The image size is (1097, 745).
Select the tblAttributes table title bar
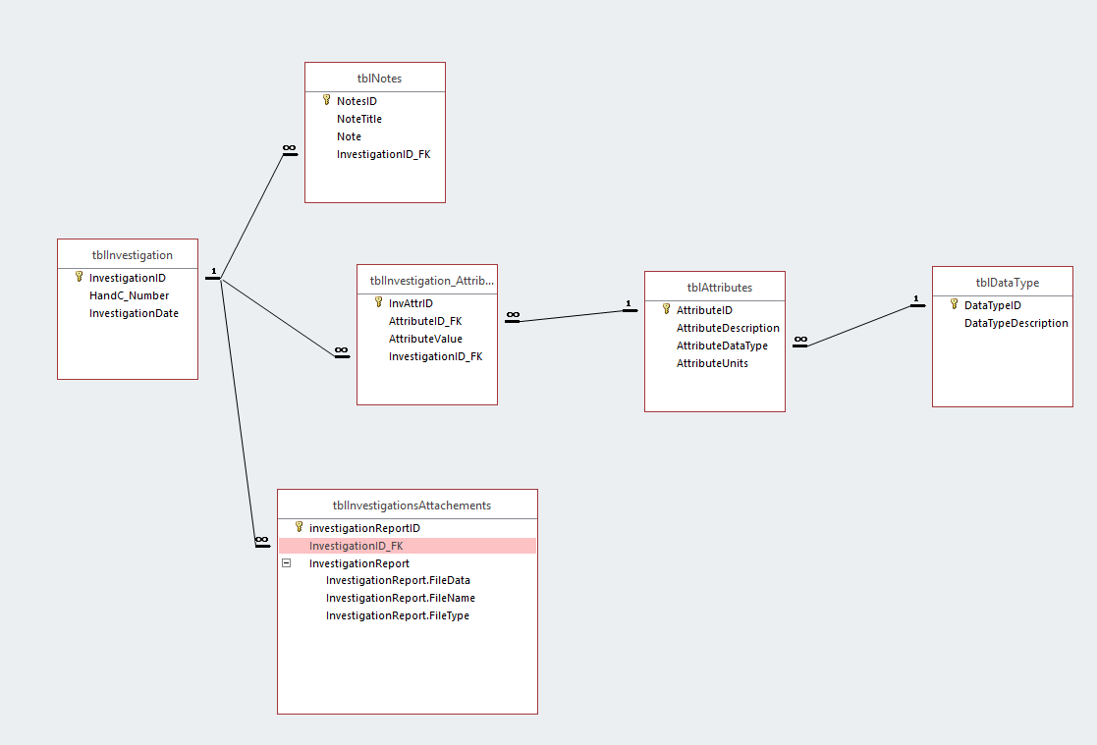[x=714, y=287]
